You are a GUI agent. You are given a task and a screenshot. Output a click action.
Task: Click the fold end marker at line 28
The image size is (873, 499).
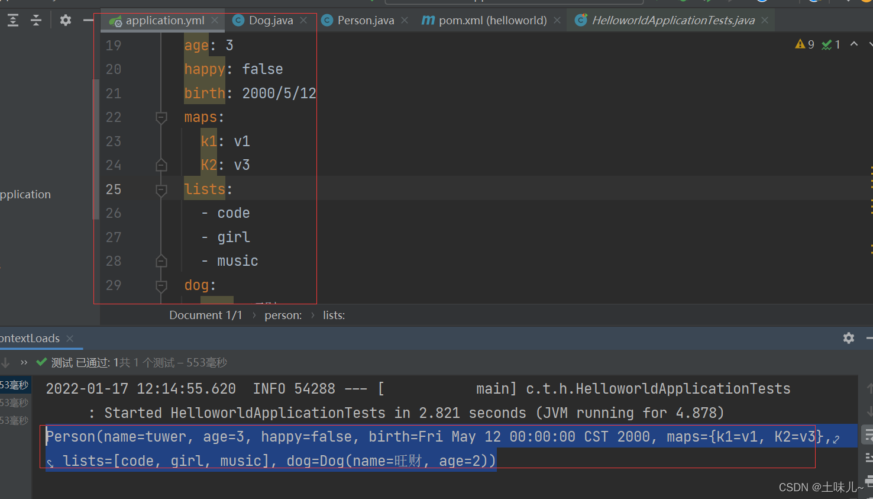[x=161, y=261]
